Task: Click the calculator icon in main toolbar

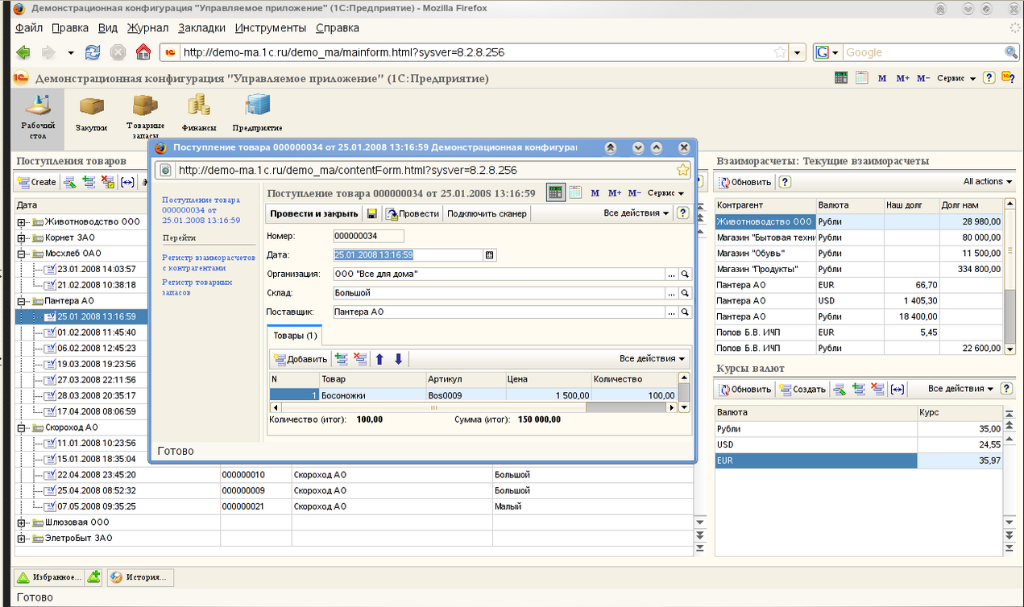Action: tap(841, 78)
